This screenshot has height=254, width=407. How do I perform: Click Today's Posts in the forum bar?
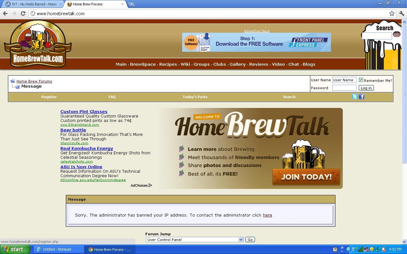[x=195, y=97]
